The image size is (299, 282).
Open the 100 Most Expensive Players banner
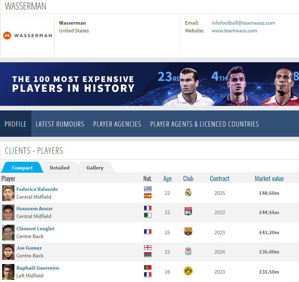pyautogui.click(x=149, y=84)
